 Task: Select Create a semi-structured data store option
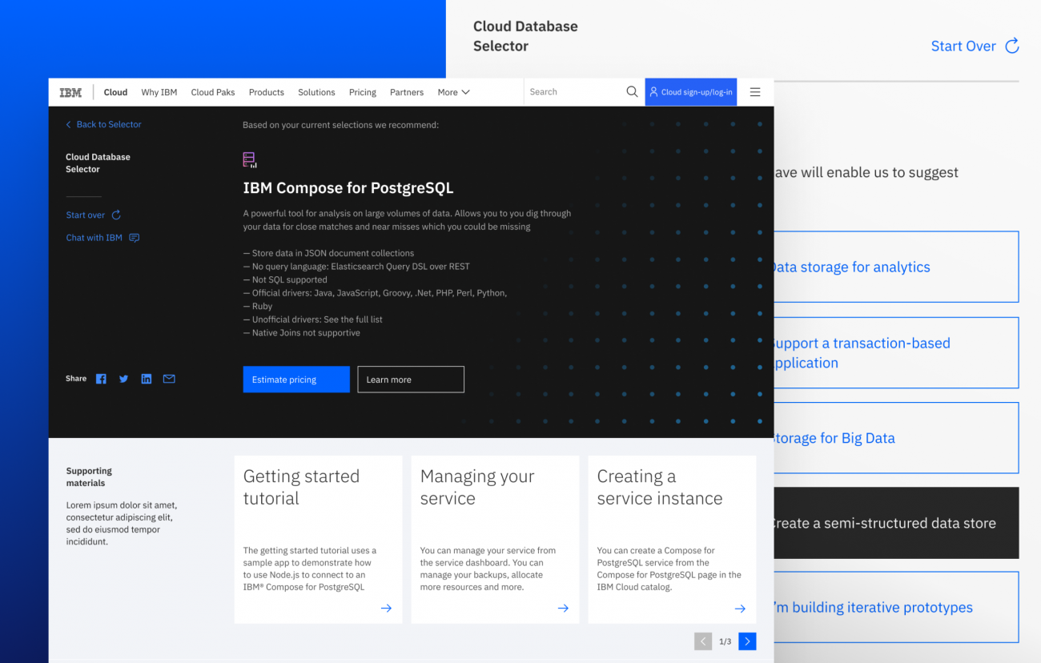tap(896, 523)
